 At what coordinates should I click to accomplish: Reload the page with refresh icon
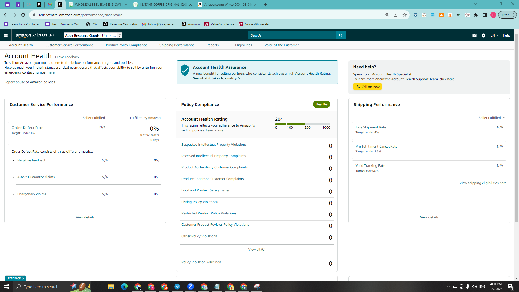point(23,15)
